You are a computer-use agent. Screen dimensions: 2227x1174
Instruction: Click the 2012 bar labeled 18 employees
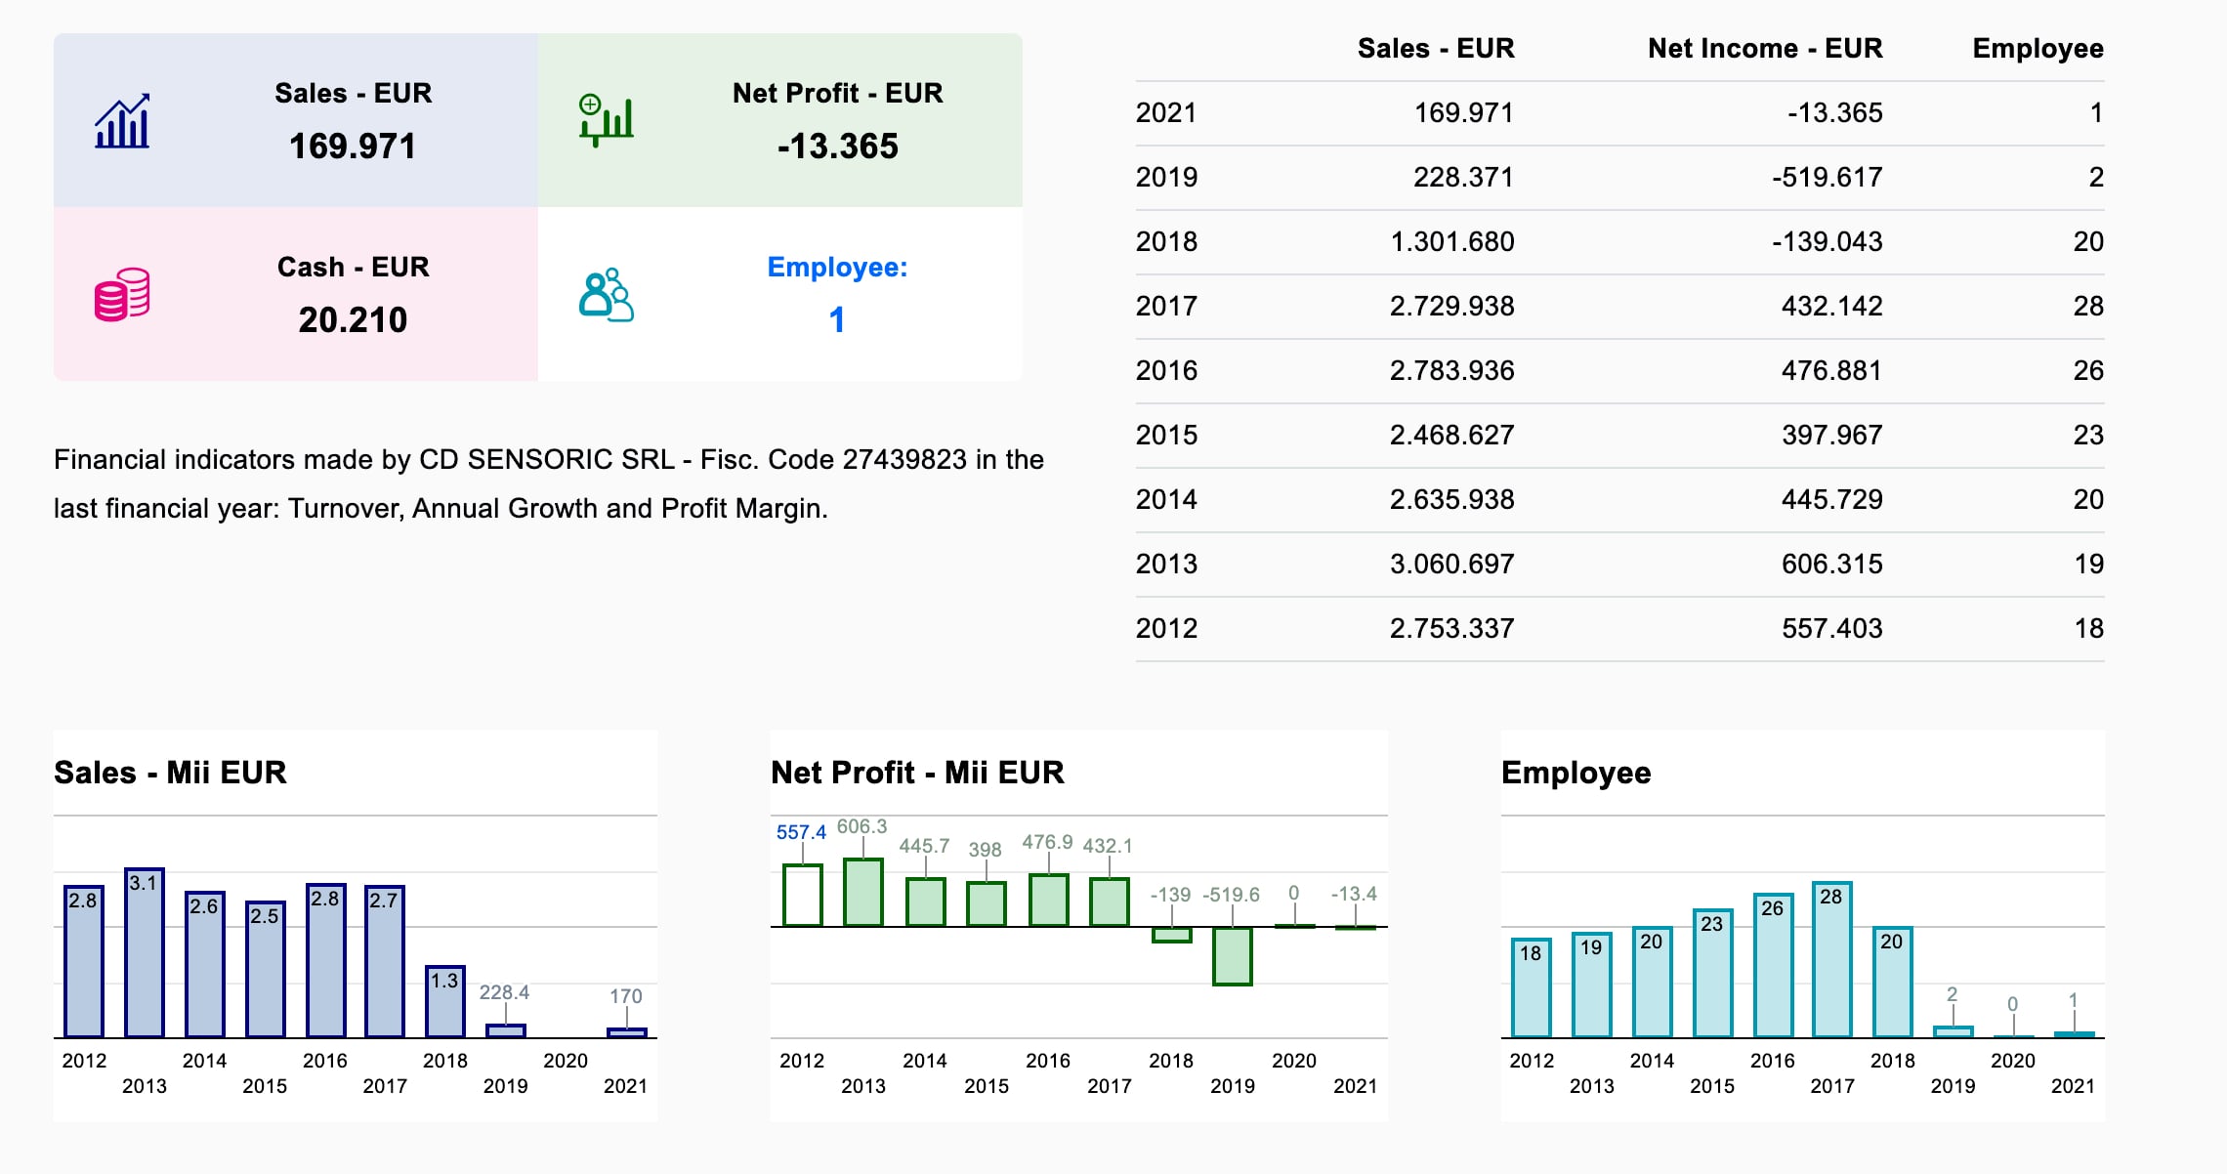coord(1532,987)
